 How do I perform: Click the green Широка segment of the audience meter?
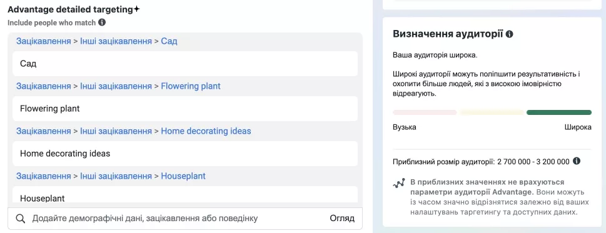coord(559,112)
